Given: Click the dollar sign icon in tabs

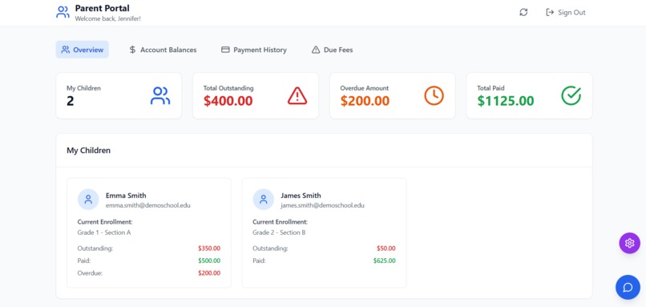Looking at the screenshot, I should pyautogui.click(x=132, y=50).
